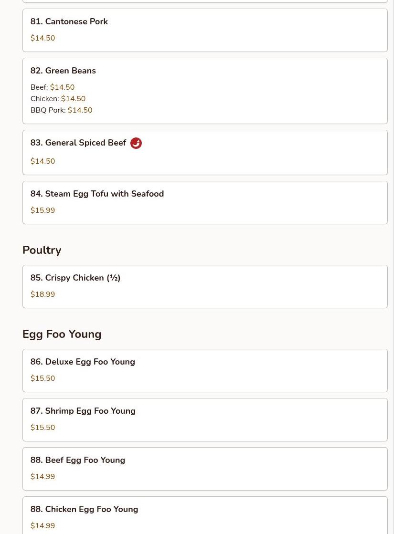Click the spicy chili icon beside General Spiced Beef
403x534 pixels.
[x=136, y=143]
